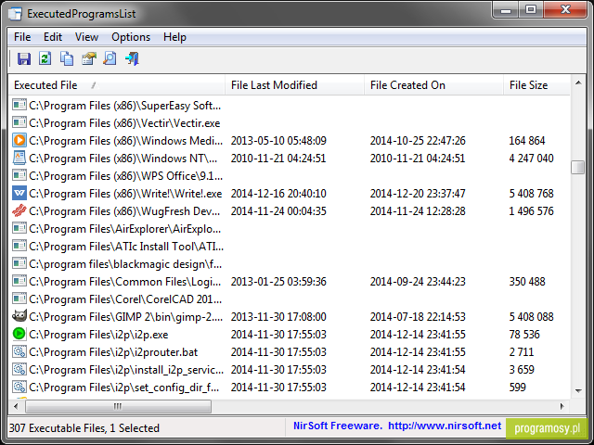
Task: Select the i2prouter.bat file path
Action: (x=113, y=352)
